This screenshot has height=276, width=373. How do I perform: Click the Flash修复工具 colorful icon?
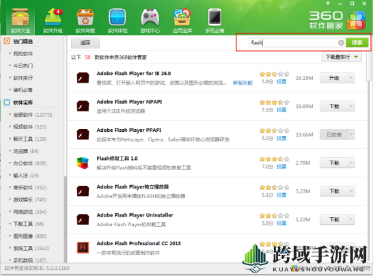pos(83,163)
